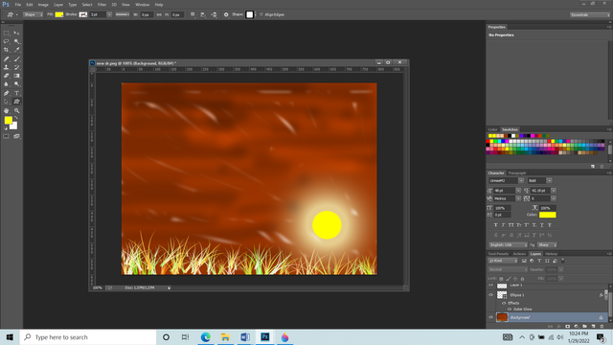The height and width of the screenshot is (345, 613).
Task: Open the English: USA language dropdown
Action: [508, 245]
